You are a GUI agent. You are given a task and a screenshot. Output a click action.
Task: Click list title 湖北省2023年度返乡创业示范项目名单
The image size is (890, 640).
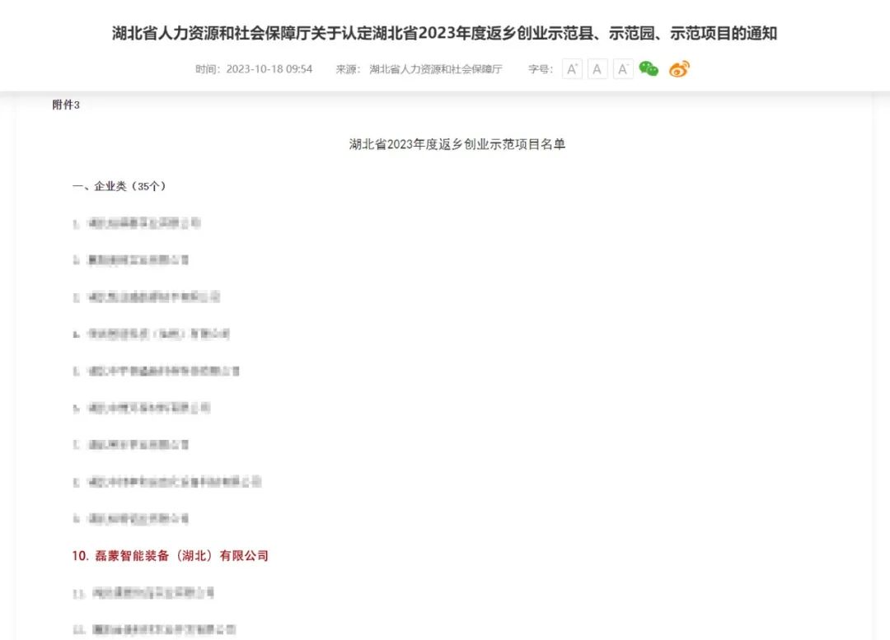tap(457, 144)
